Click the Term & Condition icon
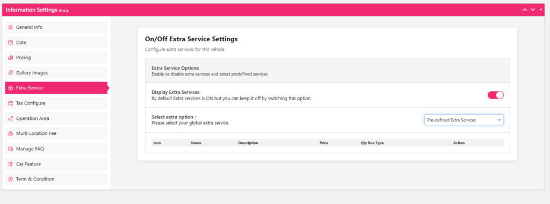The image size is (550, 204). tap(11, 179)
